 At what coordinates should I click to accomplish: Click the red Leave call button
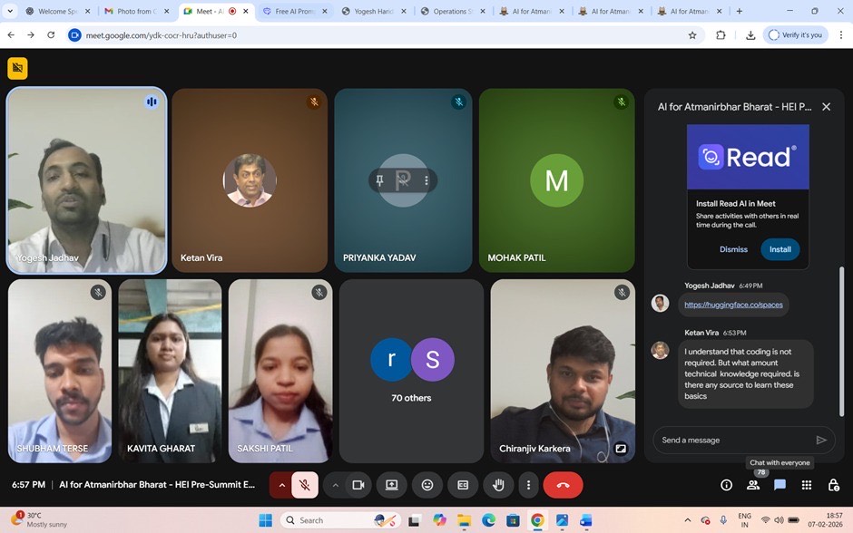563,485
